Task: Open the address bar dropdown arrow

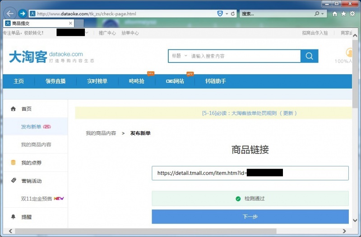Action: coord(227,14)
